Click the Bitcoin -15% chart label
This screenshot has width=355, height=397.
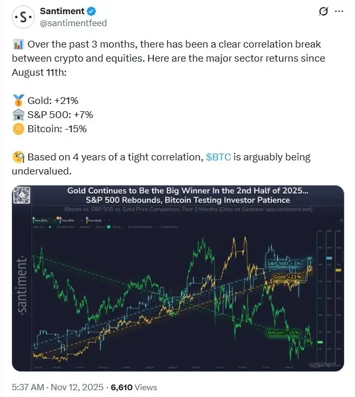point(283,333)
